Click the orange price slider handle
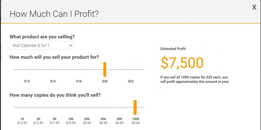 [105, 69]
